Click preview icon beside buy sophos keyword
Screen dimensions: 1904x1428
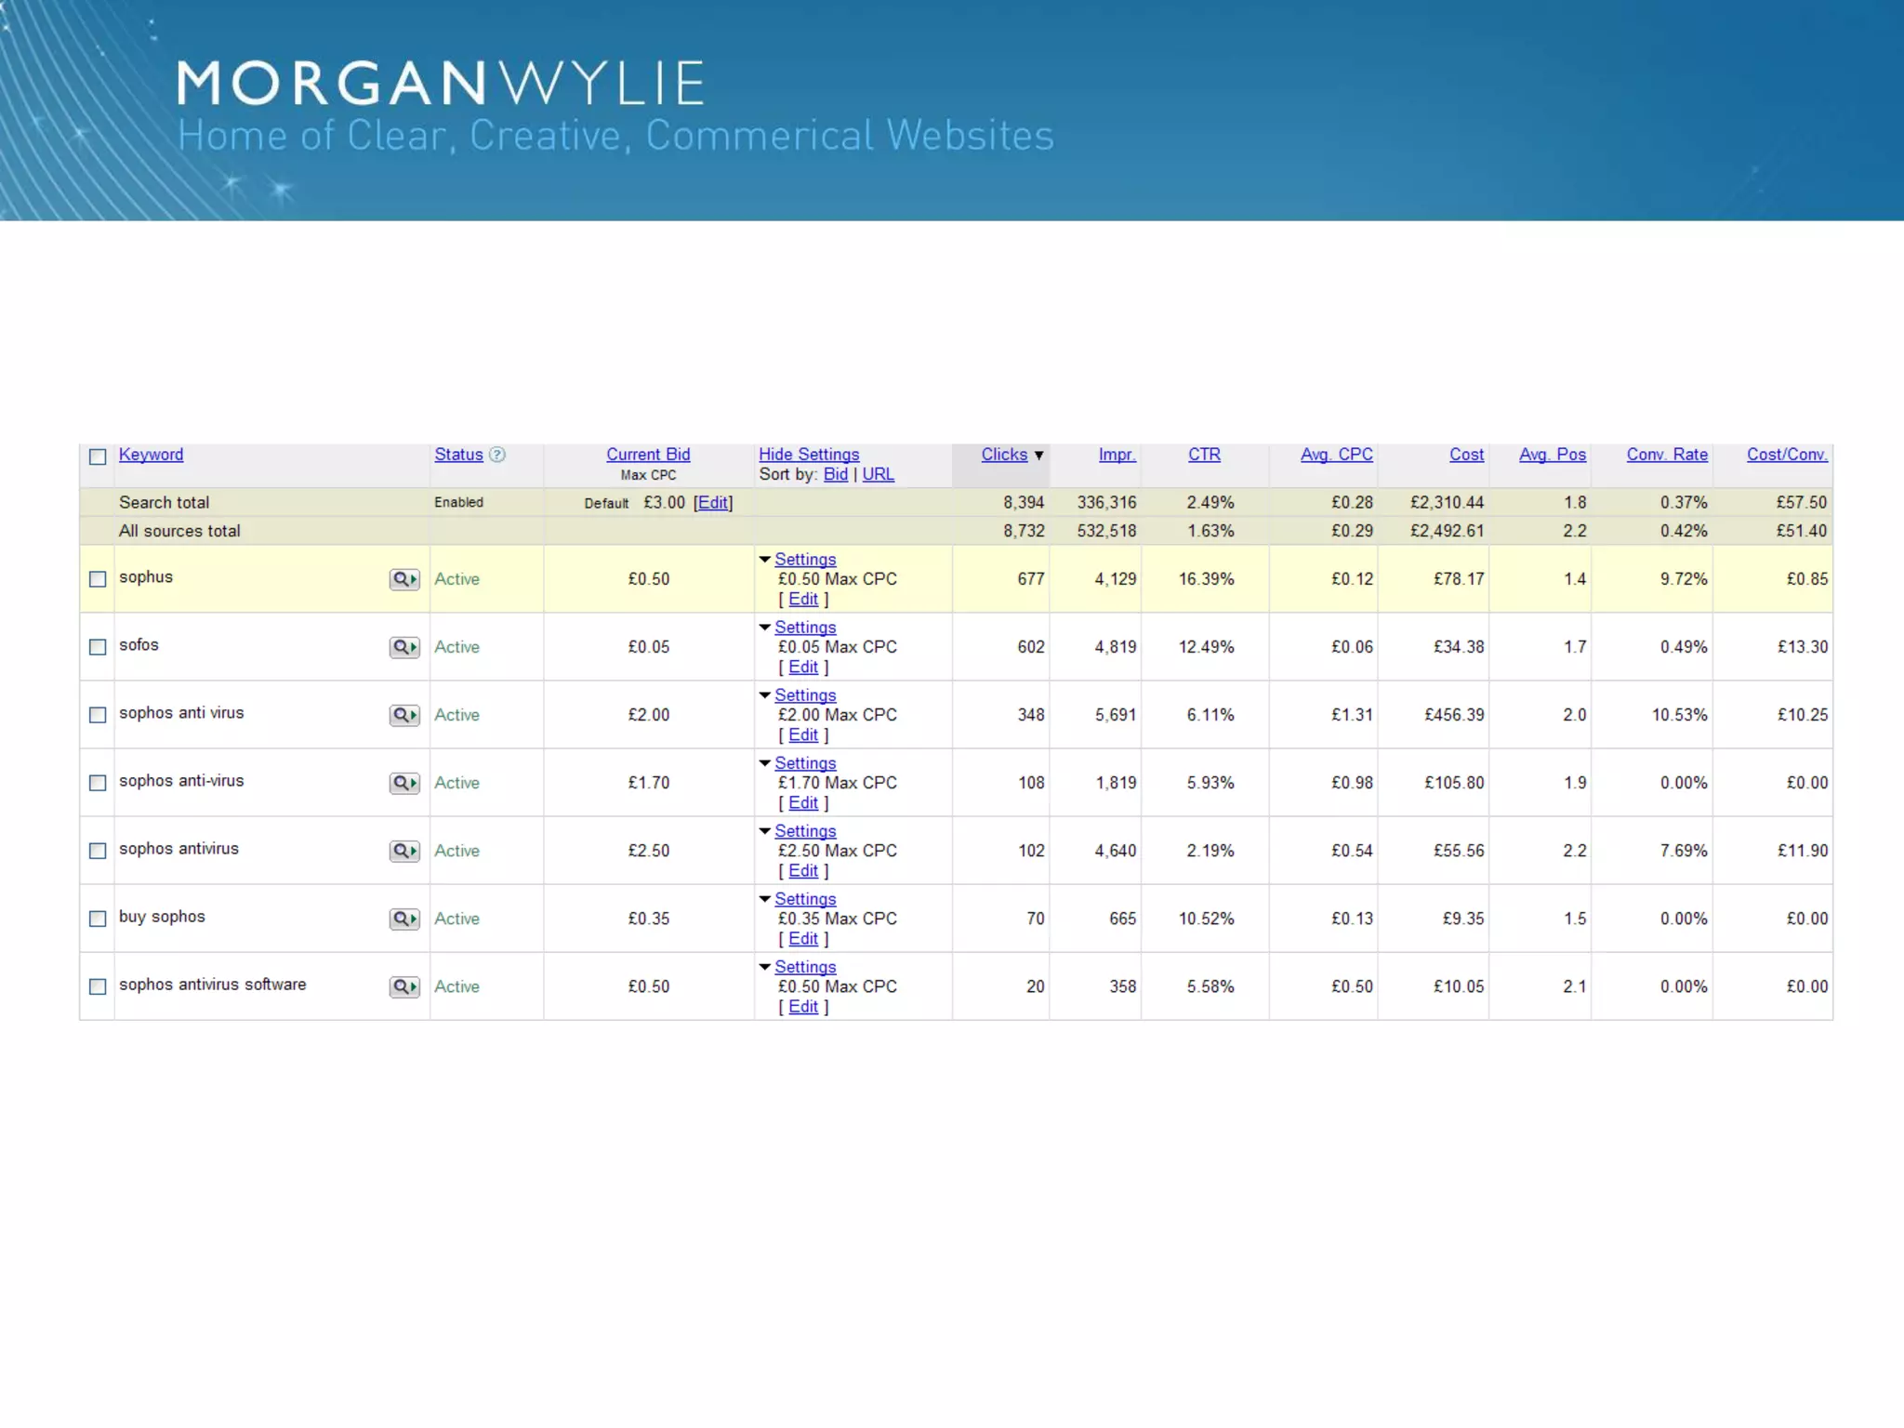(404, 919)
